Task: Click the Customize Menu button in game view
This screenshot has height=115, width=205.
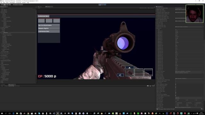Action: click(x=44, y=16)
